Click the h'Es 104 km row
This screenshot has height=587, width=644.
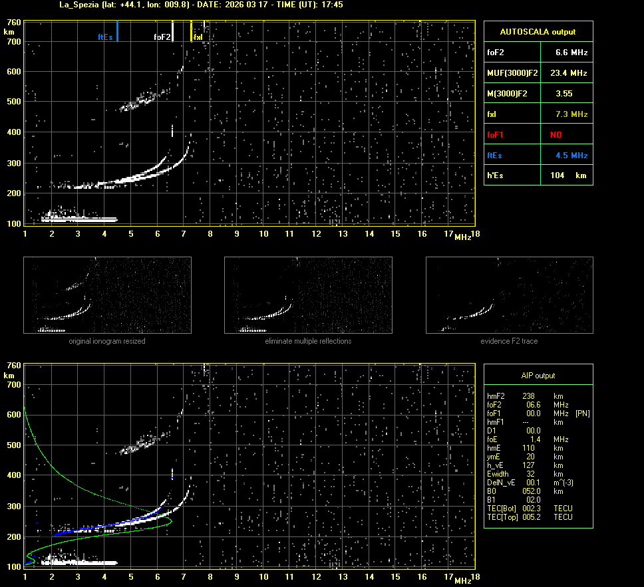coord(538,176)
